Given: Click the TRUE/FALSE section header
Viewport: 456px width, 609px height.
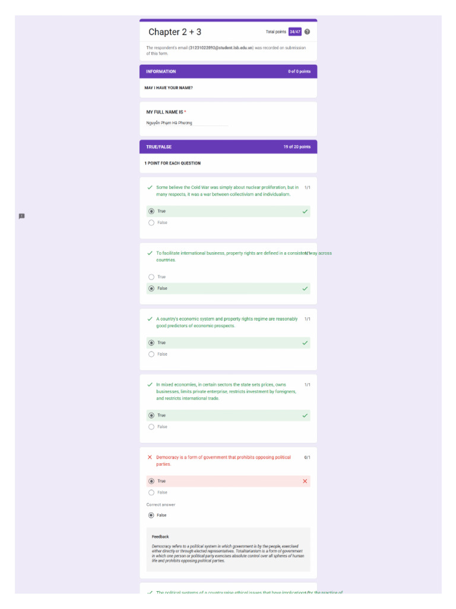Looking at the screenshot, I should tap(229, 147).
